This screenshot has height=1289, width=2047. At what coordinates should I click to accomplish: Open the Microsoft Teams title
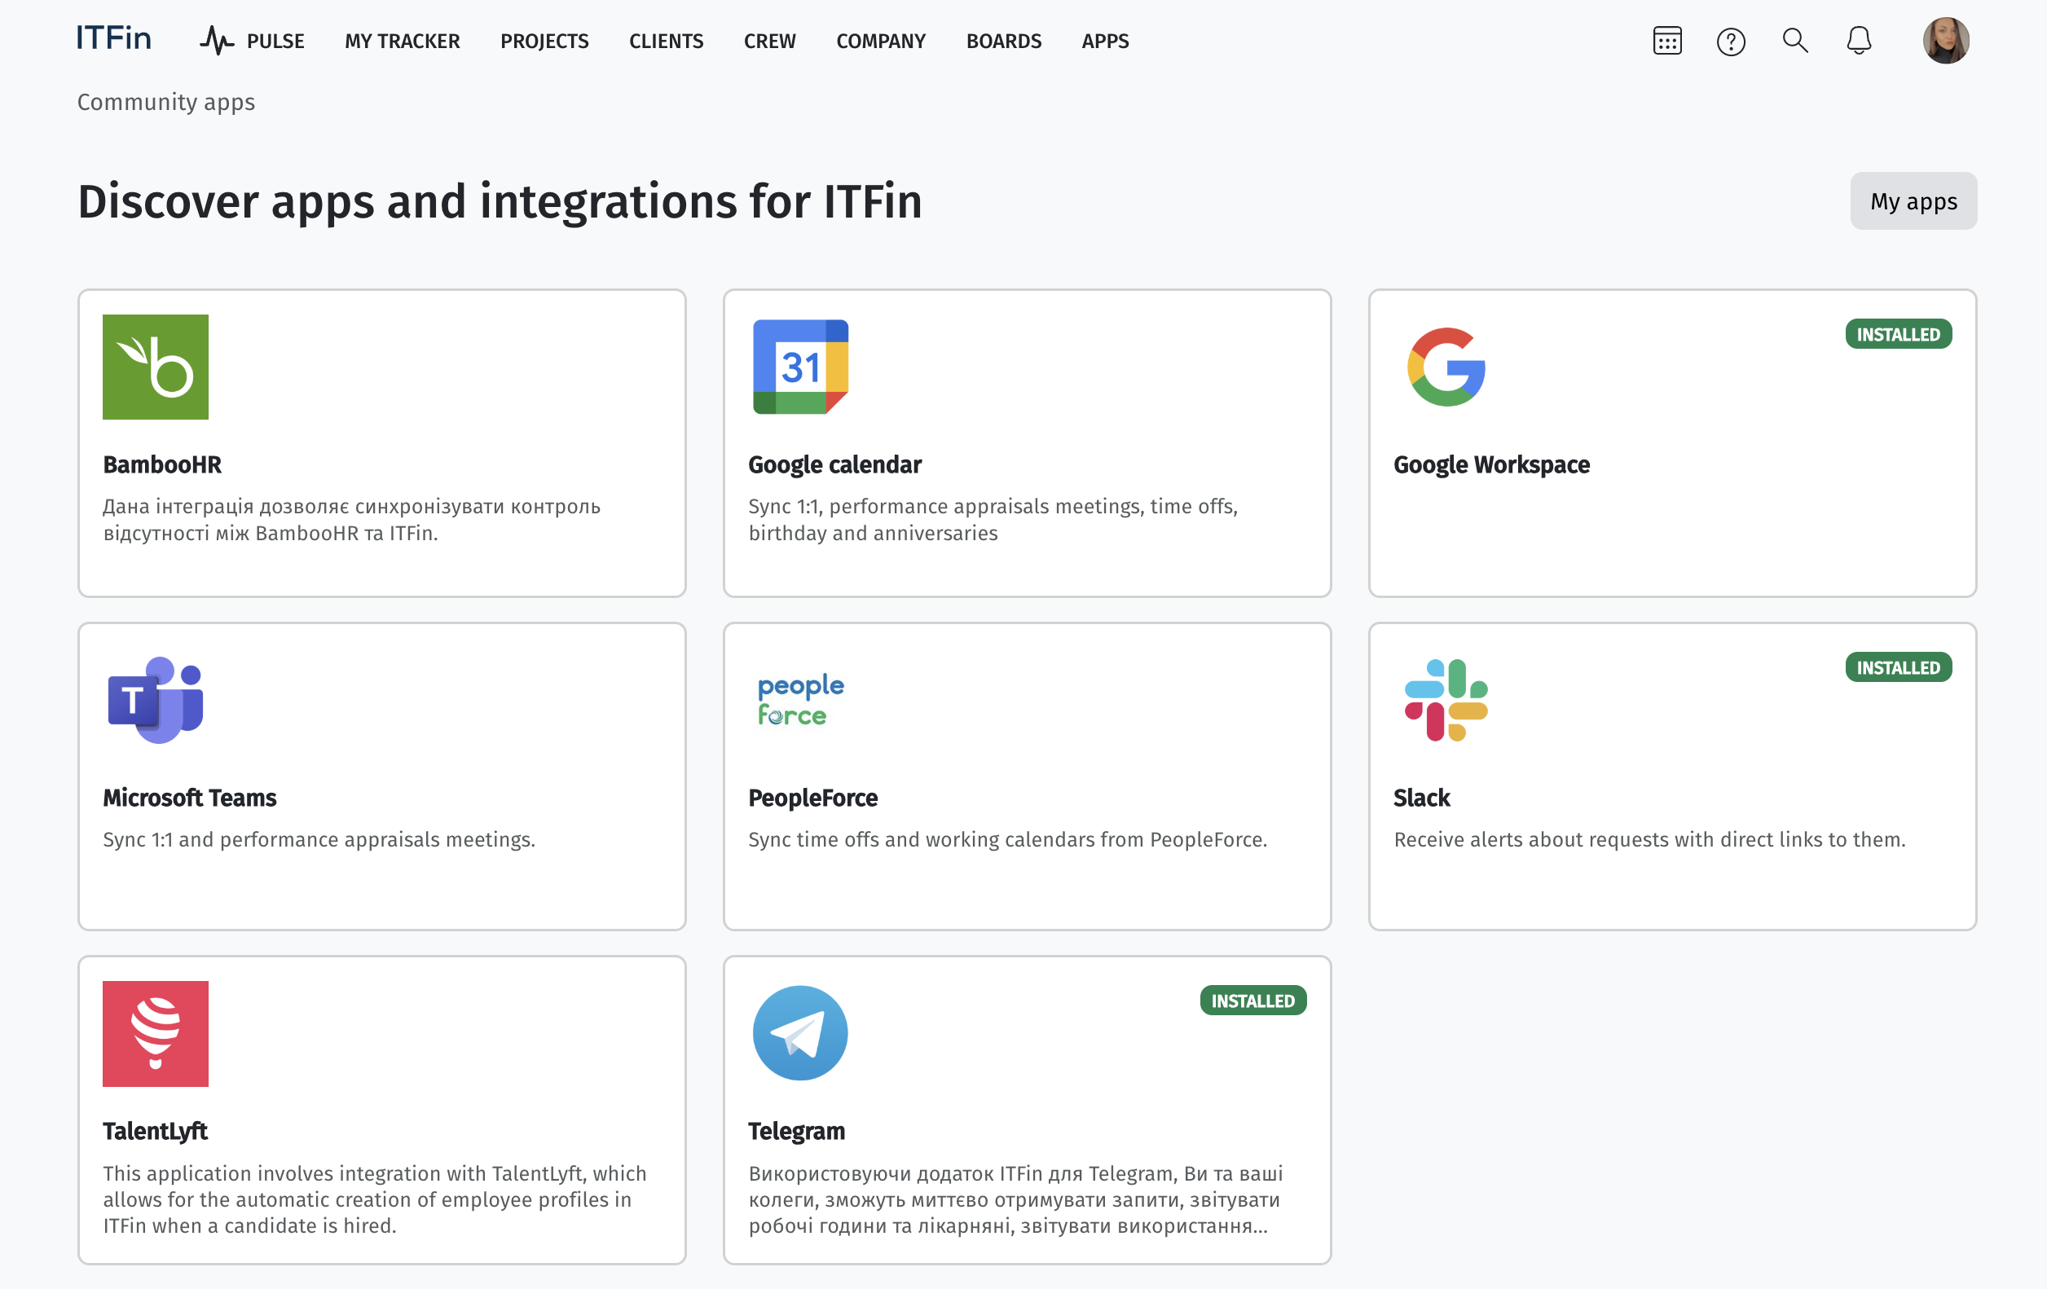click(190, 798)
